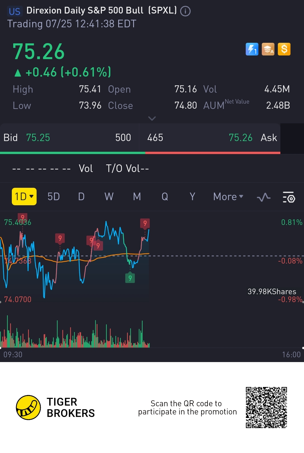The height and width of the screenshot is (453, 304).
Task: Tap the 39.98KShares label
Action: point(272,292)
